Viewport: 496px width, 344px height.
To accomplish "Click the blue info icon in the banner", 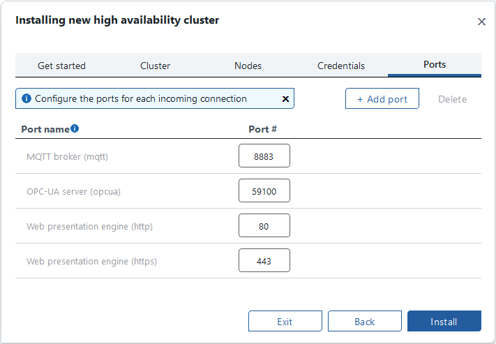I will pos(27,98).
